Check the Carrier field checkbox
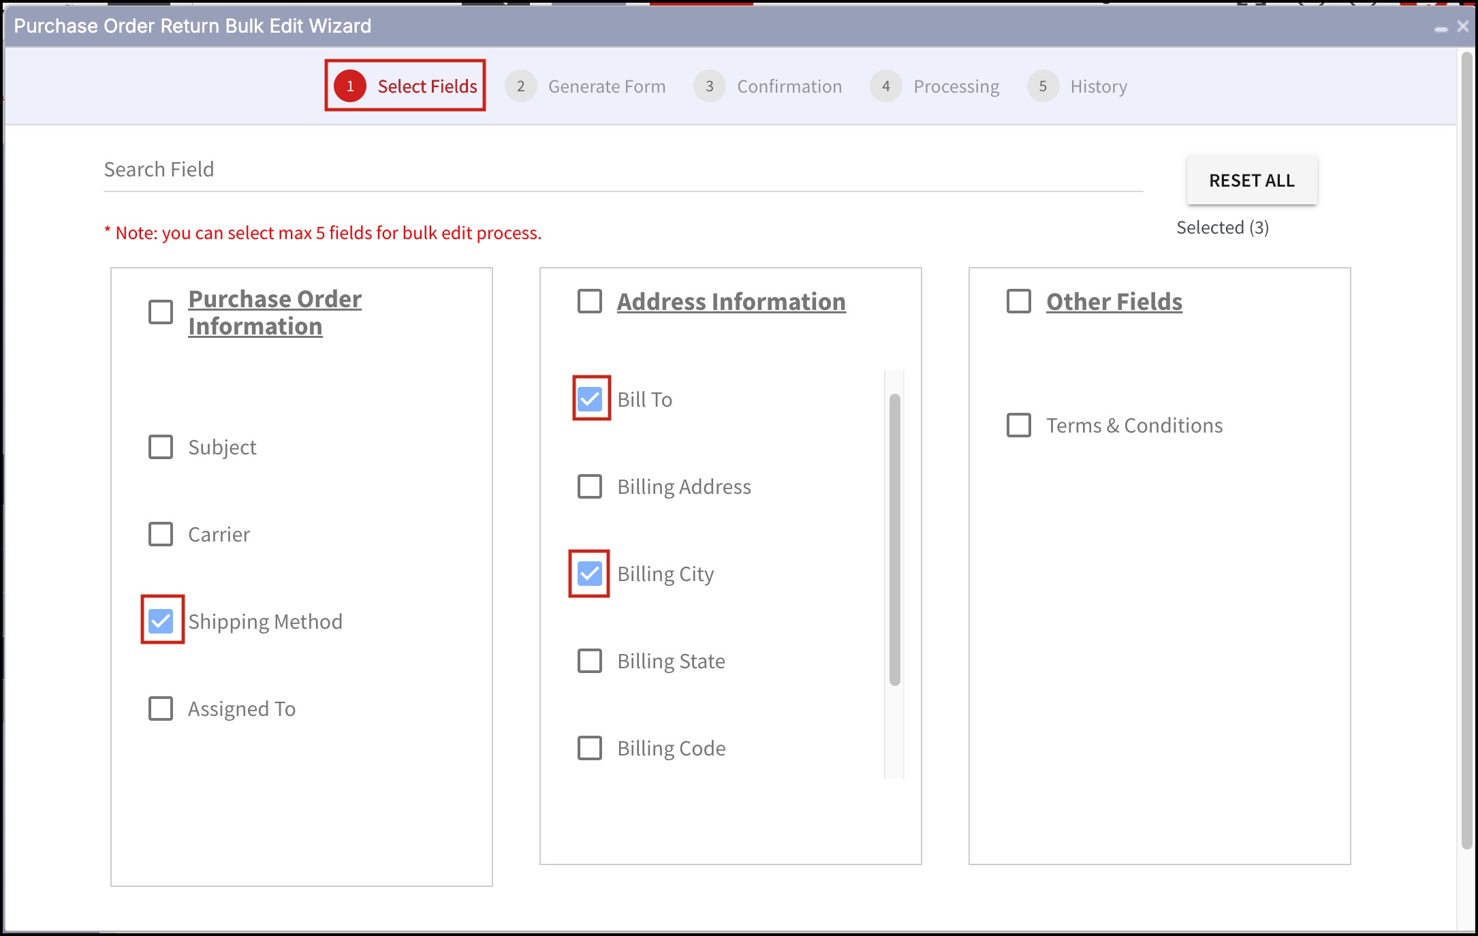The width and height of the screenshot is (1478, 936). click(x=161, y=534)
